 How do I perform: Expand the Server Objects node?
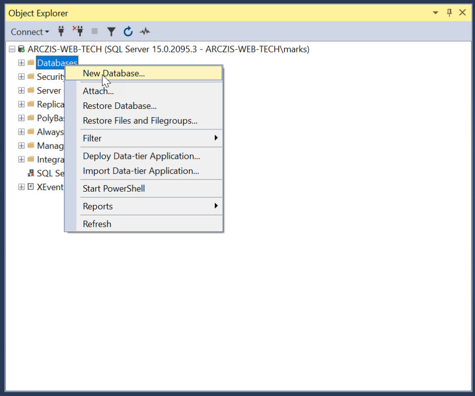coord(21,90)
